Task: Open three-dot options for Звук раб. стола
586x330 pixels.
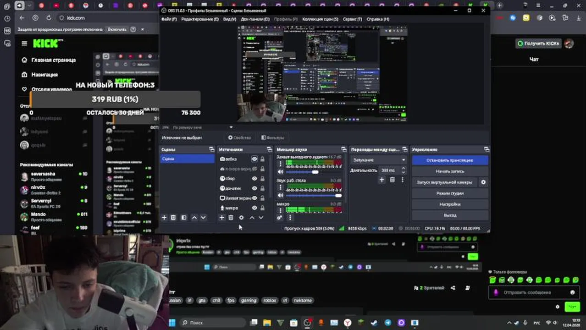Action: (x=281, y=187)
